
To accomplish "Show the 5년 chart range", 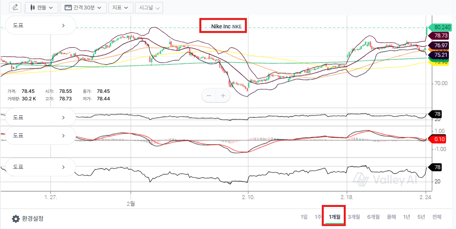I will click(x=421, y=217).
